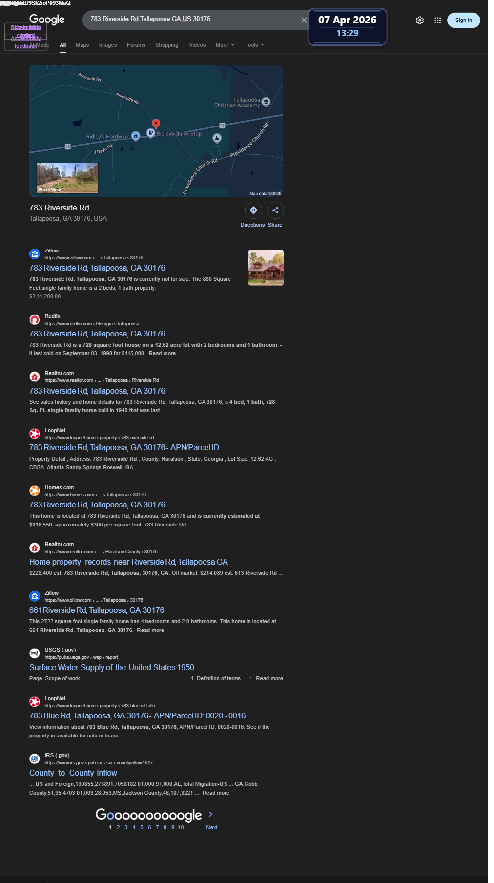Open the Tools dropdown
494x883 pixels.
(254, 45)
